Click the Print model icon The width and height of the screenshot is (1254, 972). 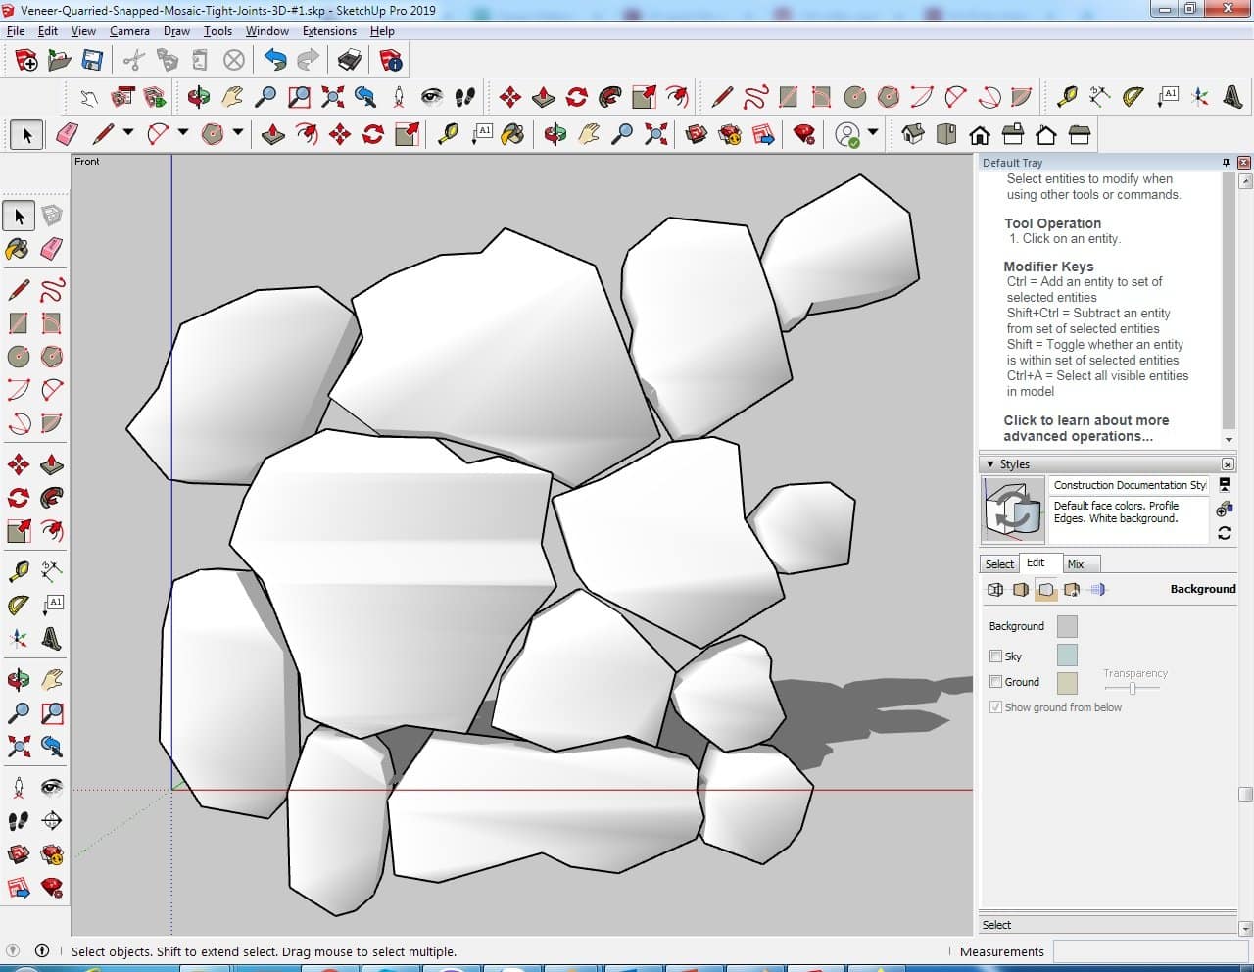pos(349,61)
